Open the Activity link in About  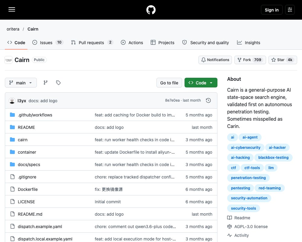238,235
